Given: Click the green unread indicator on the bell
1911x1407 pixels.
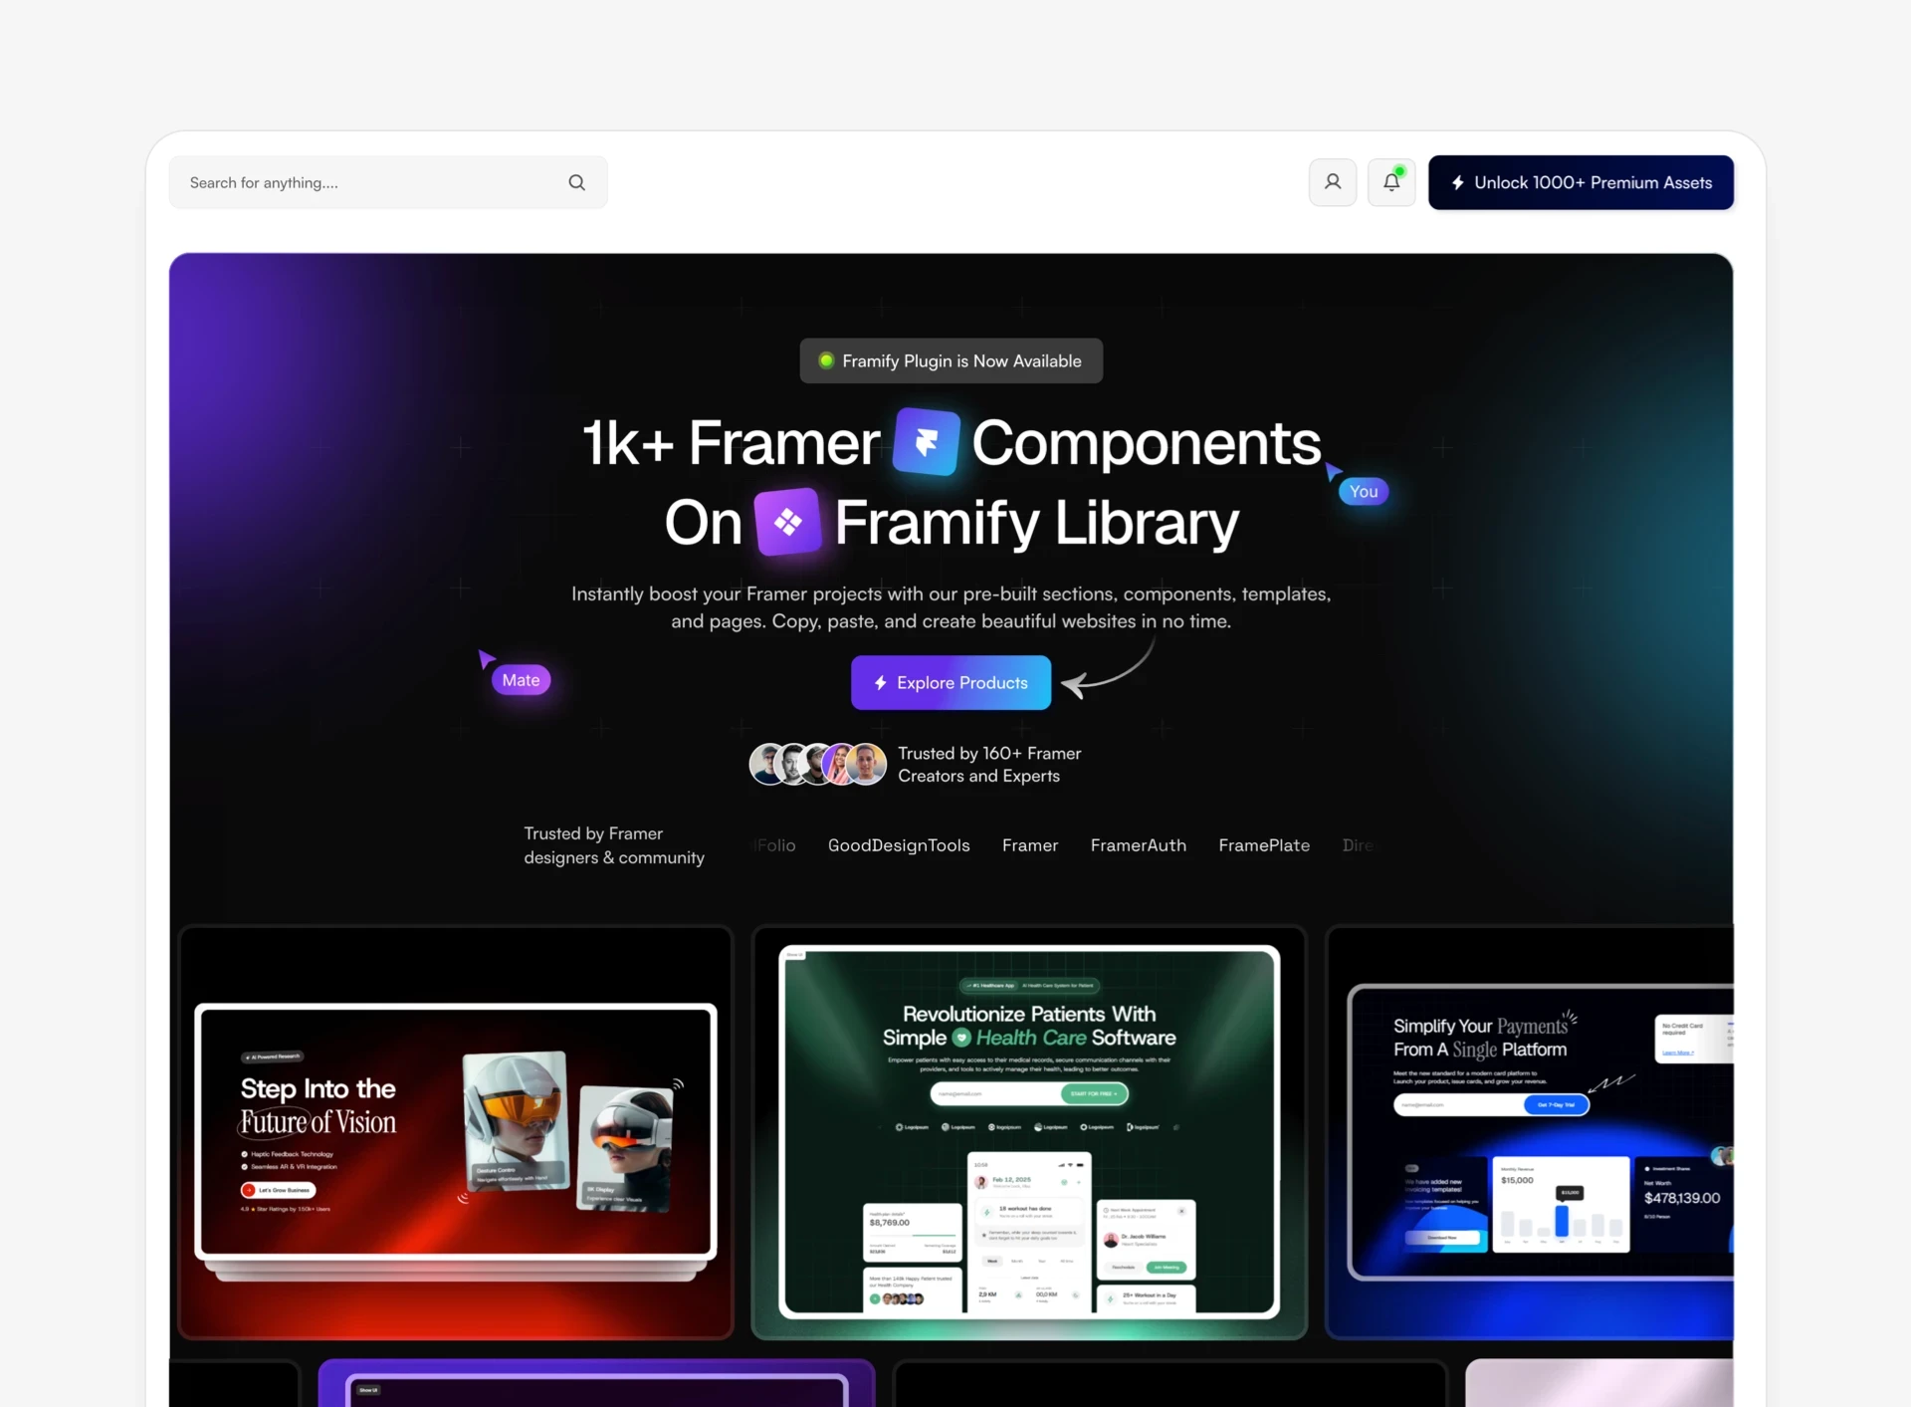Looking at the screenshot, I should 1400,169.
